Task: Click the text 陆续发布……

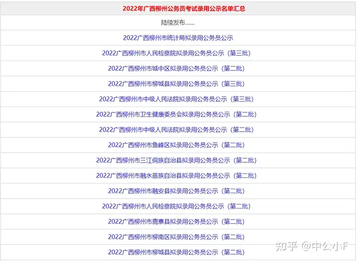Action: [178, 22]
